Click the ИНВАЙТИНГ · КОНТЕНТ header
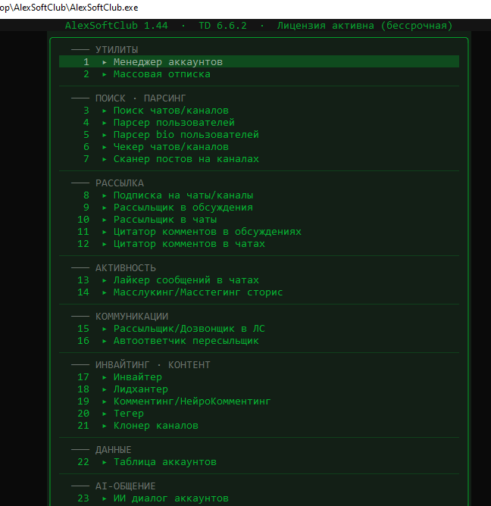 [x=153, y=364]
